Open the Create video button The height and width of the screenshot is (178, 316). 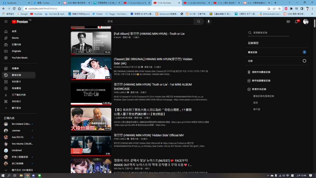pyautogui.click(x=288, y=22)
